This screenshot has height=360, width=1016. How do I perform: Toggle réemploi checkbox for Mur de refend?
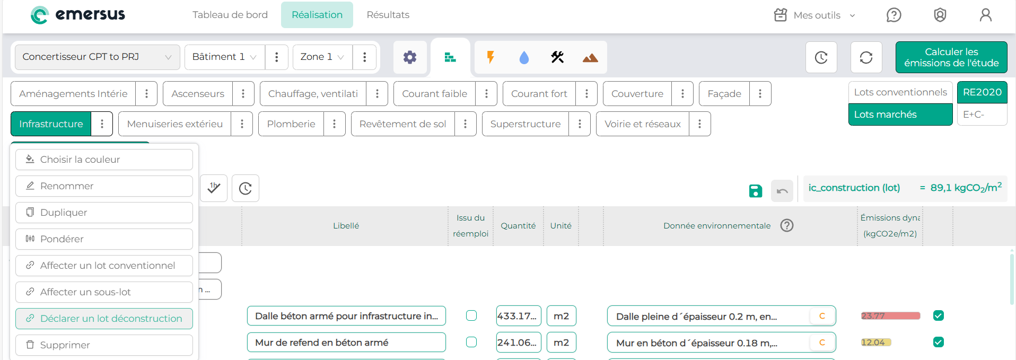[471, 342]
